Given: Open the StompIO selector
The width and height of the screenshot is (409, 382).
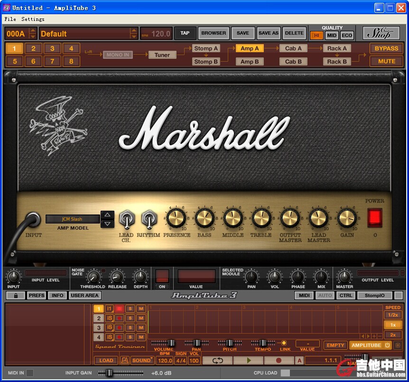Looking at the screenshot, I should pyautogui.click(x=374, y=295).
